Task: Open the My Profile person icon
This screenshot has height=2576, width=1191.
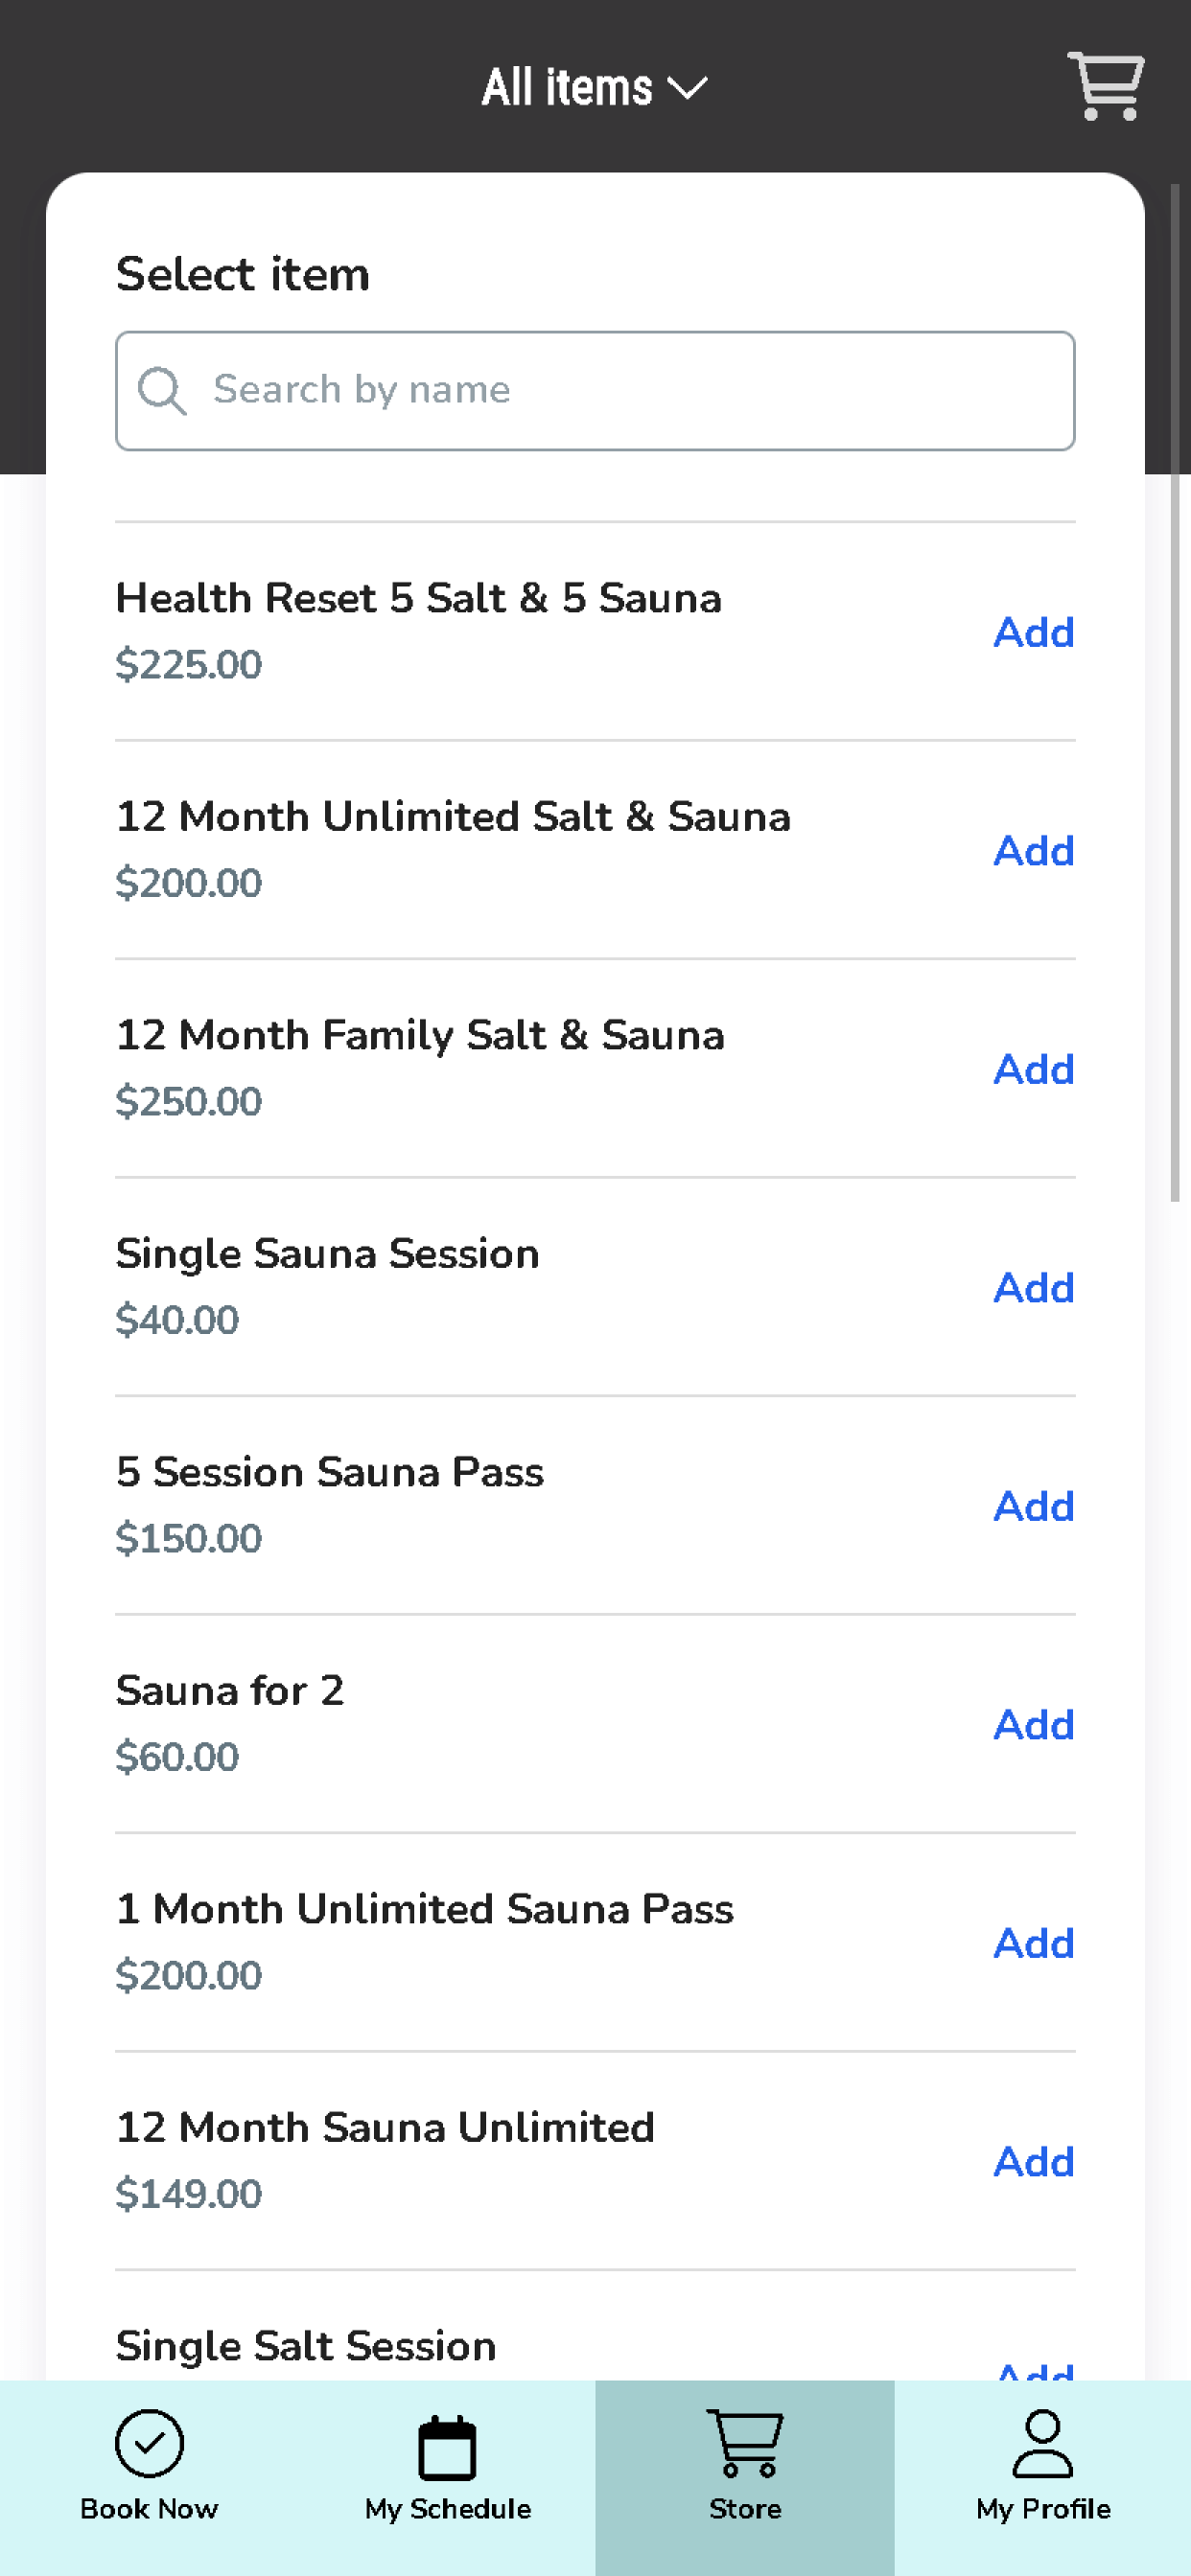Action: pos(1043,2443)
